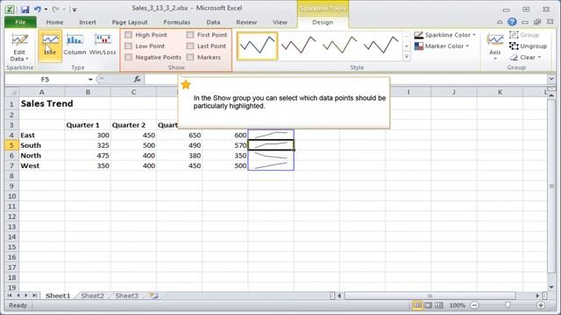Switch to Normal view icon in status bar

pos(417,305)
